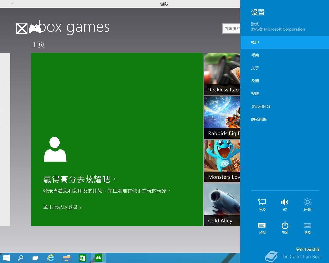This screenshot has width=329, height=263.
Task: Switch to the Games app on the taskbar
Action: click(x=98, y=258)
